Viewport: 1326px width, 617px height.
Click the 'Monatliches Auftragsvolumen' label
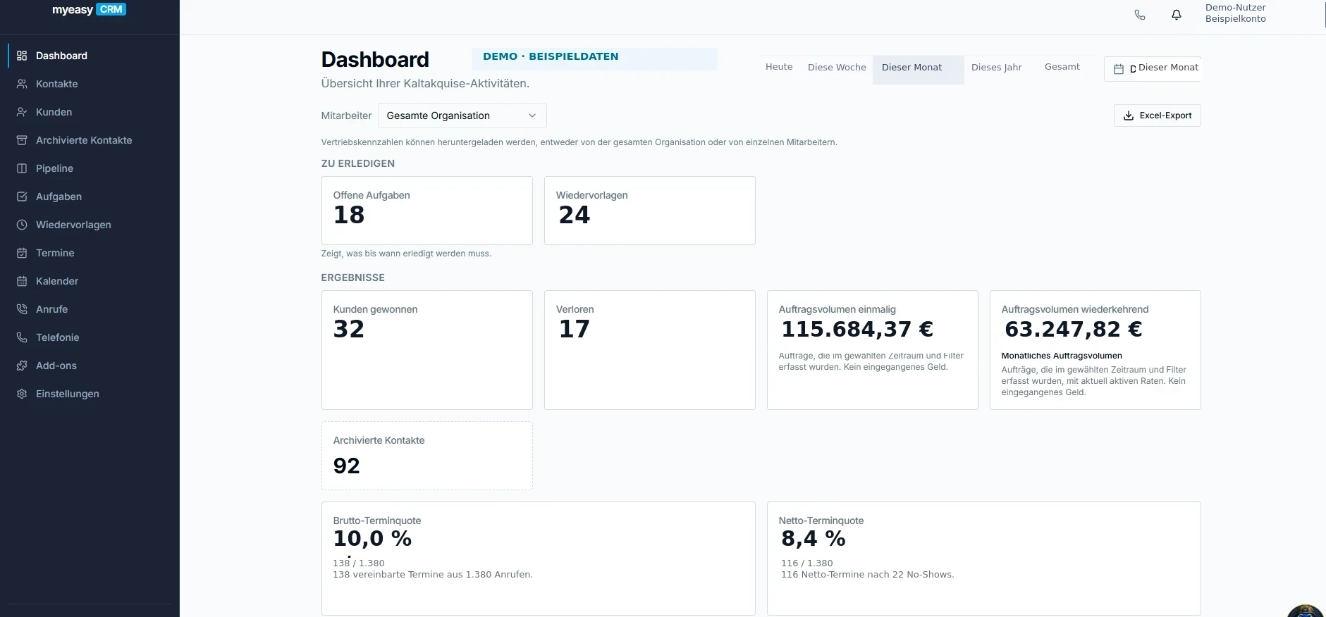click(1062, 356)
